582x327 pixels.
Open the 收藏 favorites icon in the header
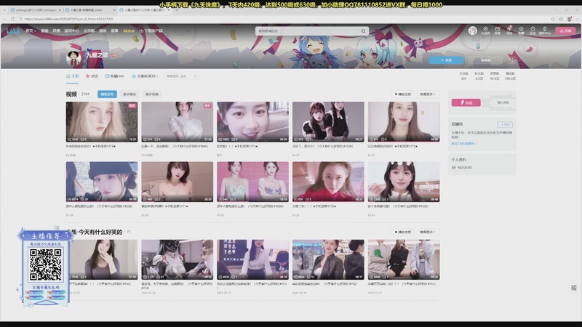pos(521,31)
